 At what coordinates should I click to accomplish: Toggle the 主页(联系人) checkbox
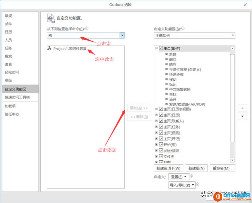point(161,121)
